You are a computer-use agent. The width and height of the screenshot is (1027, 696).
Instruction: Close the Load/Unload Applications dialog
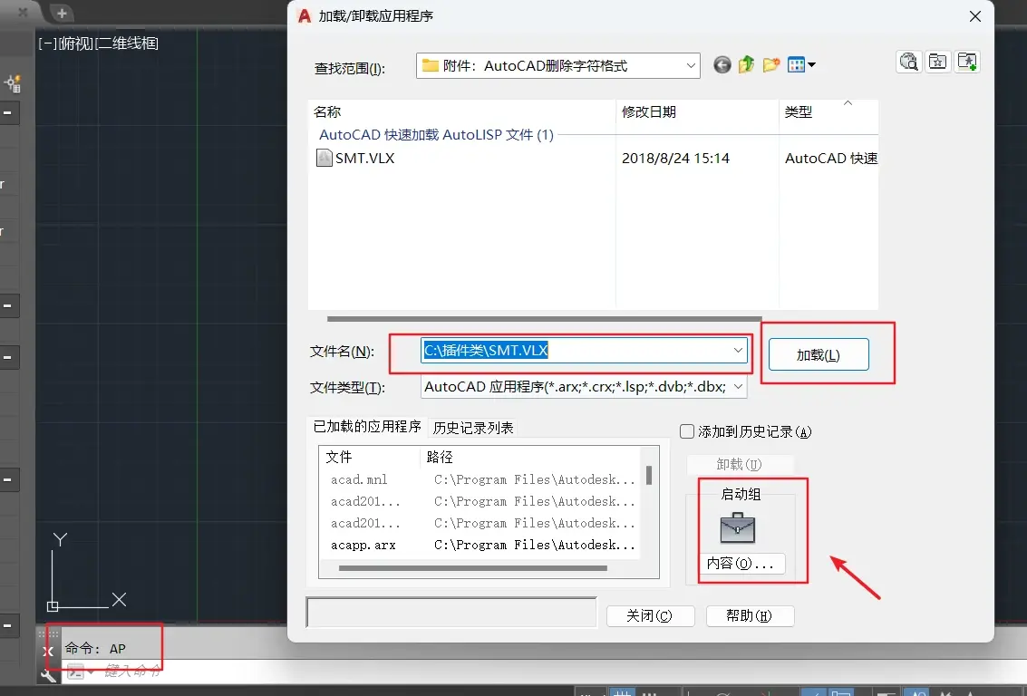coord(975,16)
